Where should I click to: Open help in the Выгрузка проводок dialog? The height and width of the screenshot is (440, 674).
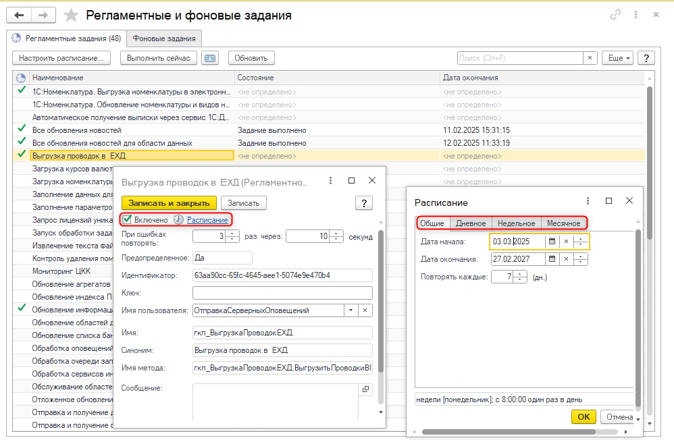tap(364, 202)
